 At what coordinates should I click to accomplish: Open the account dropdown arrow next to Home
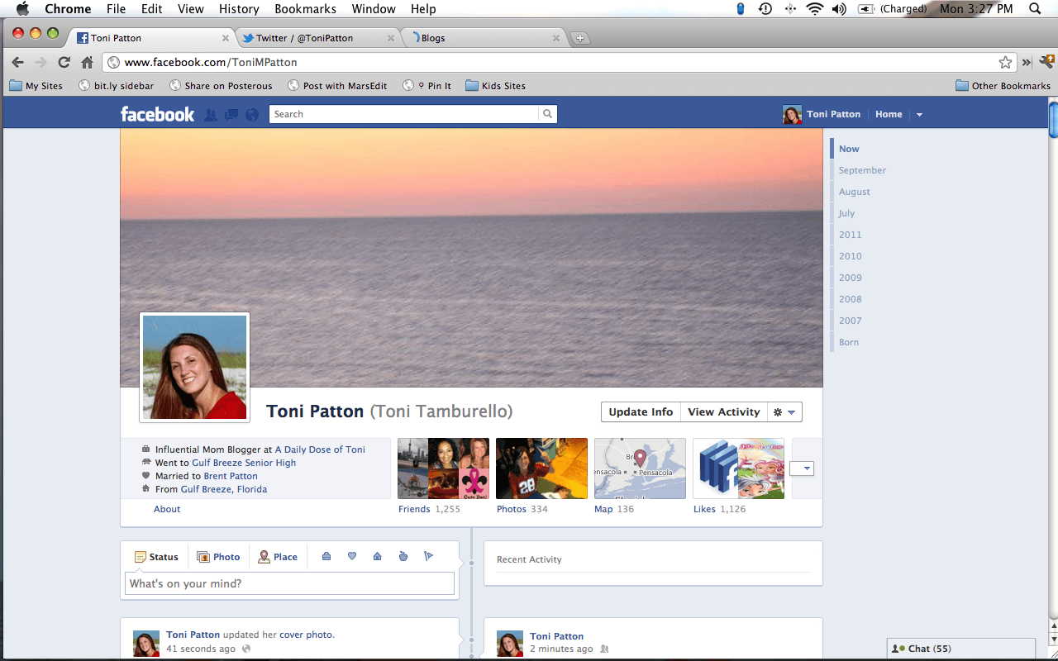(x=919, y=115)
